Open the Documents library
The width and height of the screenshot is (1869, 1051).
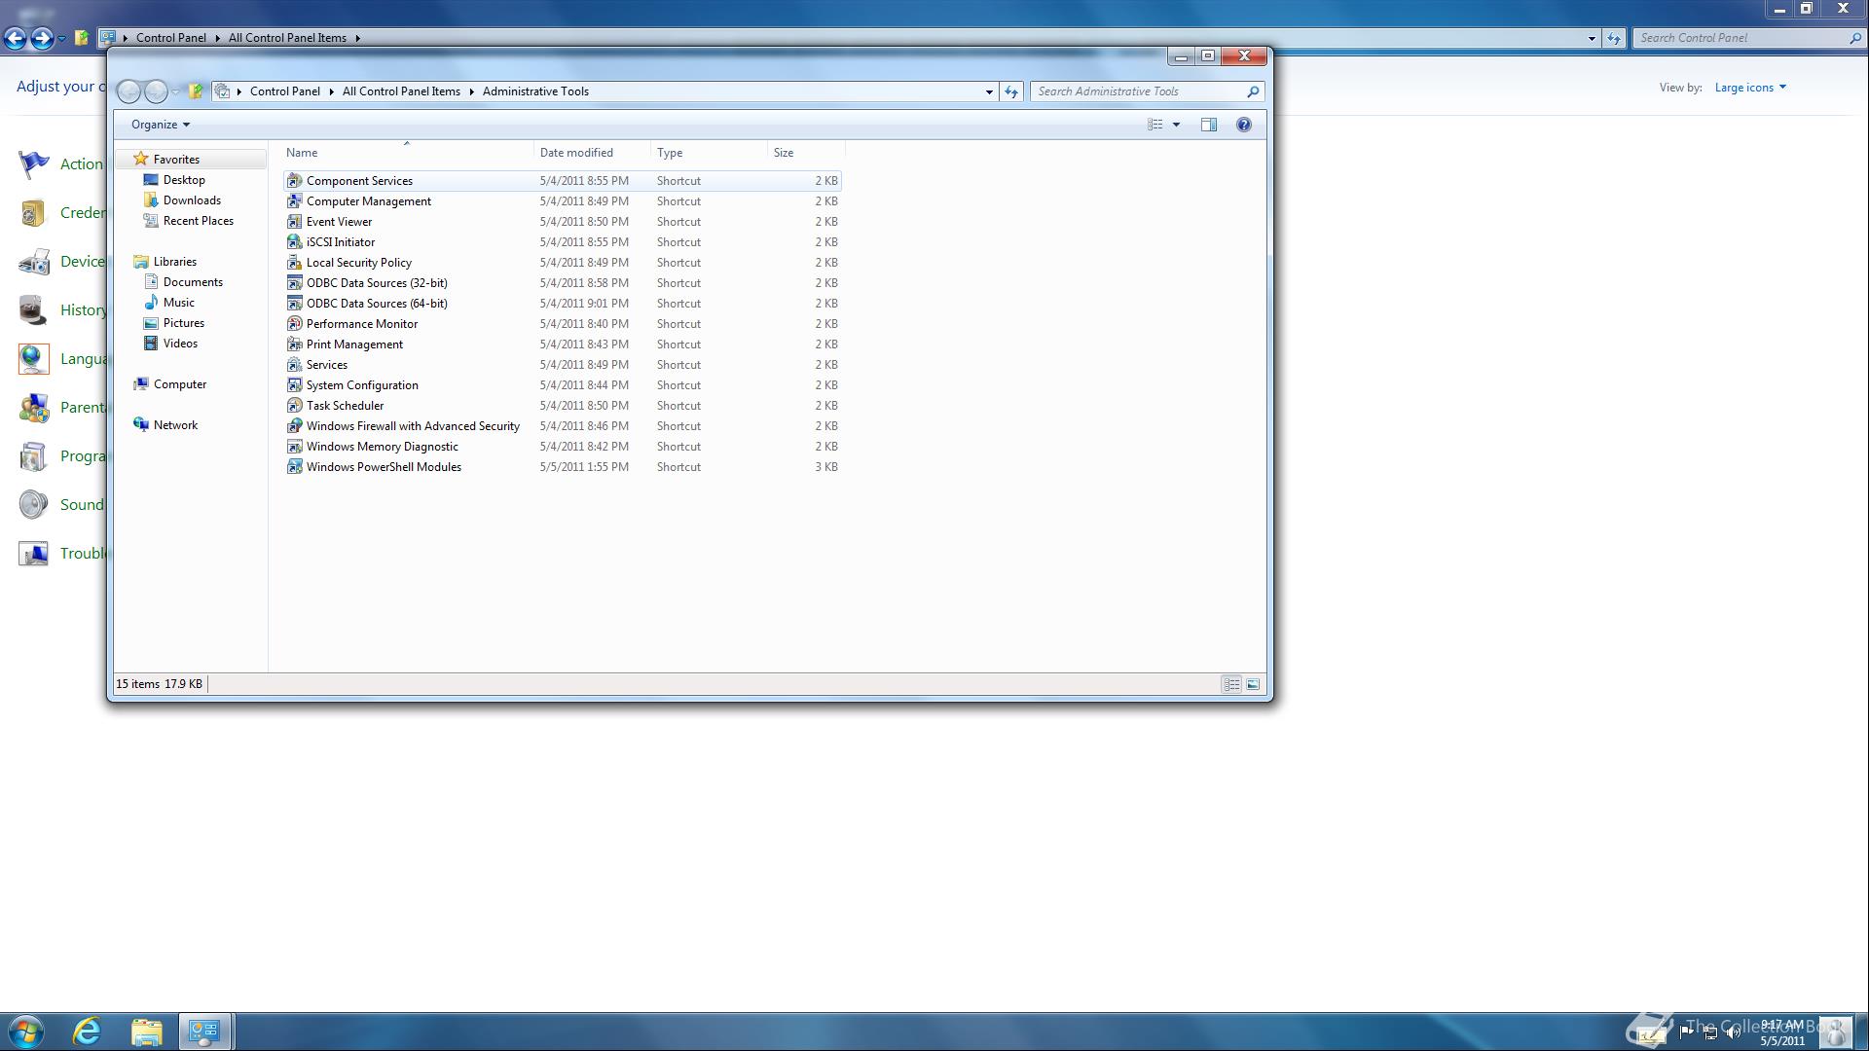pyautogui.click(x=193, y=282)
